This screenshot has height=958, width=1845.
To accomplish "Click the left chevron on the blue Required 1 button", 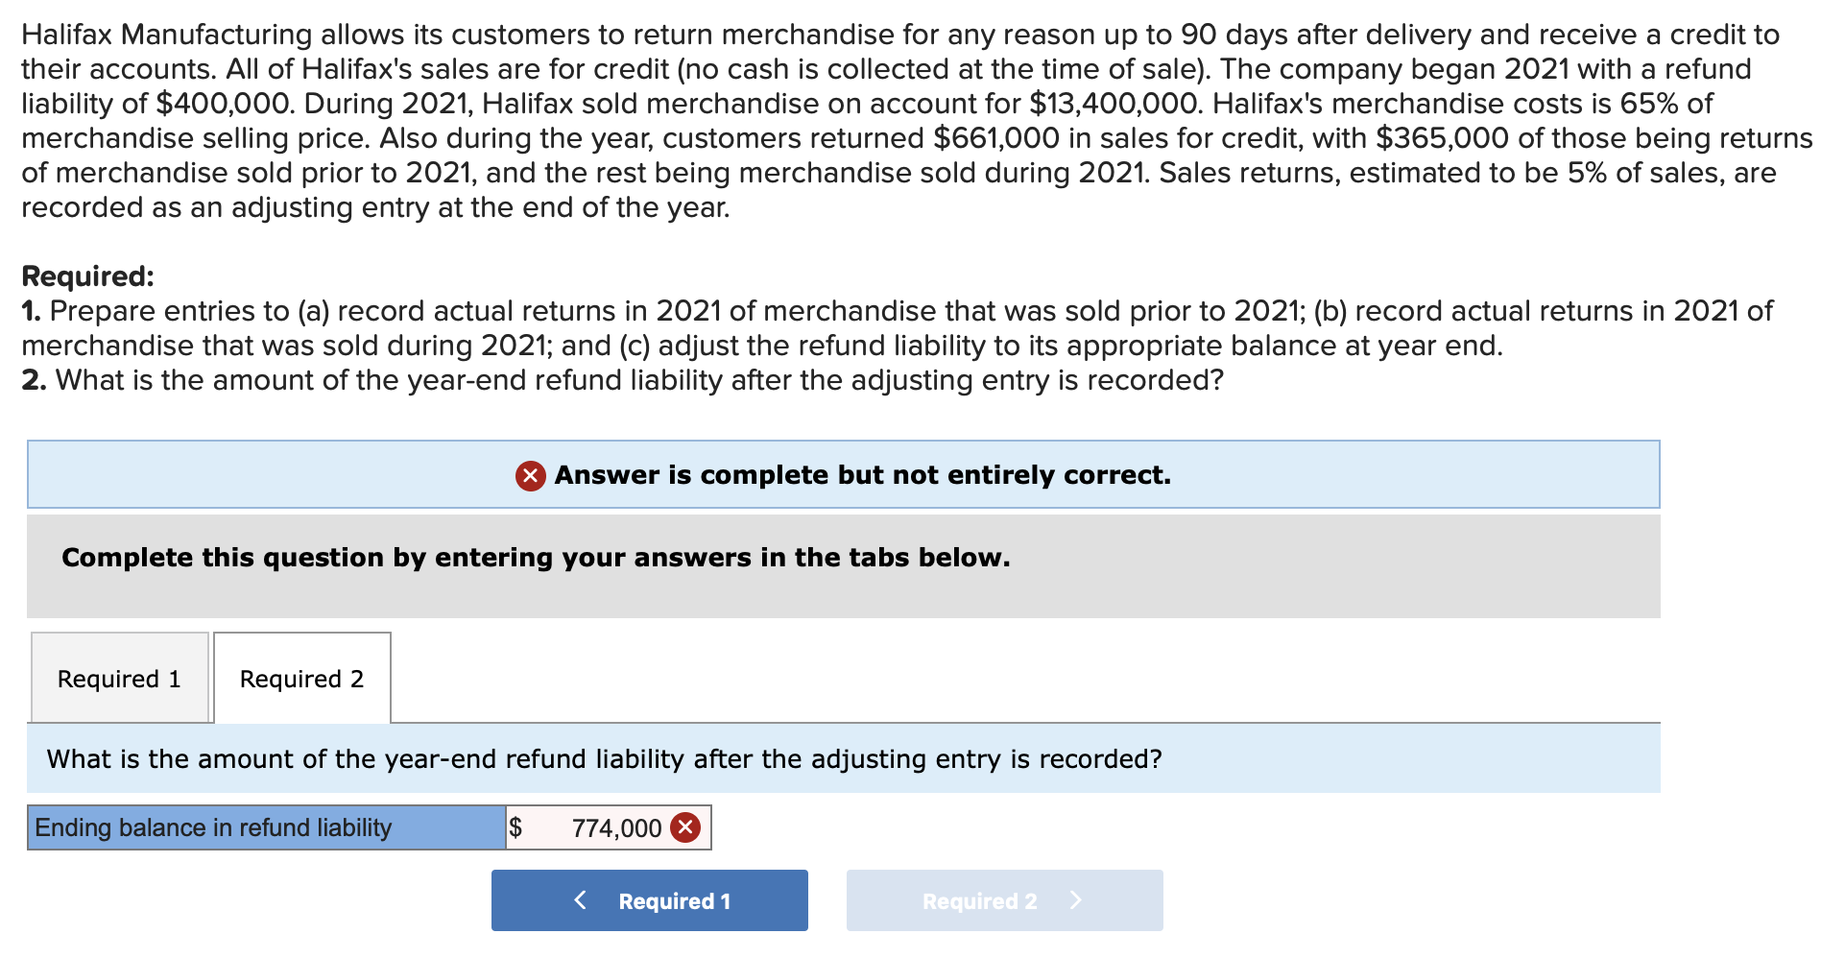I will (x=580, y=900).
